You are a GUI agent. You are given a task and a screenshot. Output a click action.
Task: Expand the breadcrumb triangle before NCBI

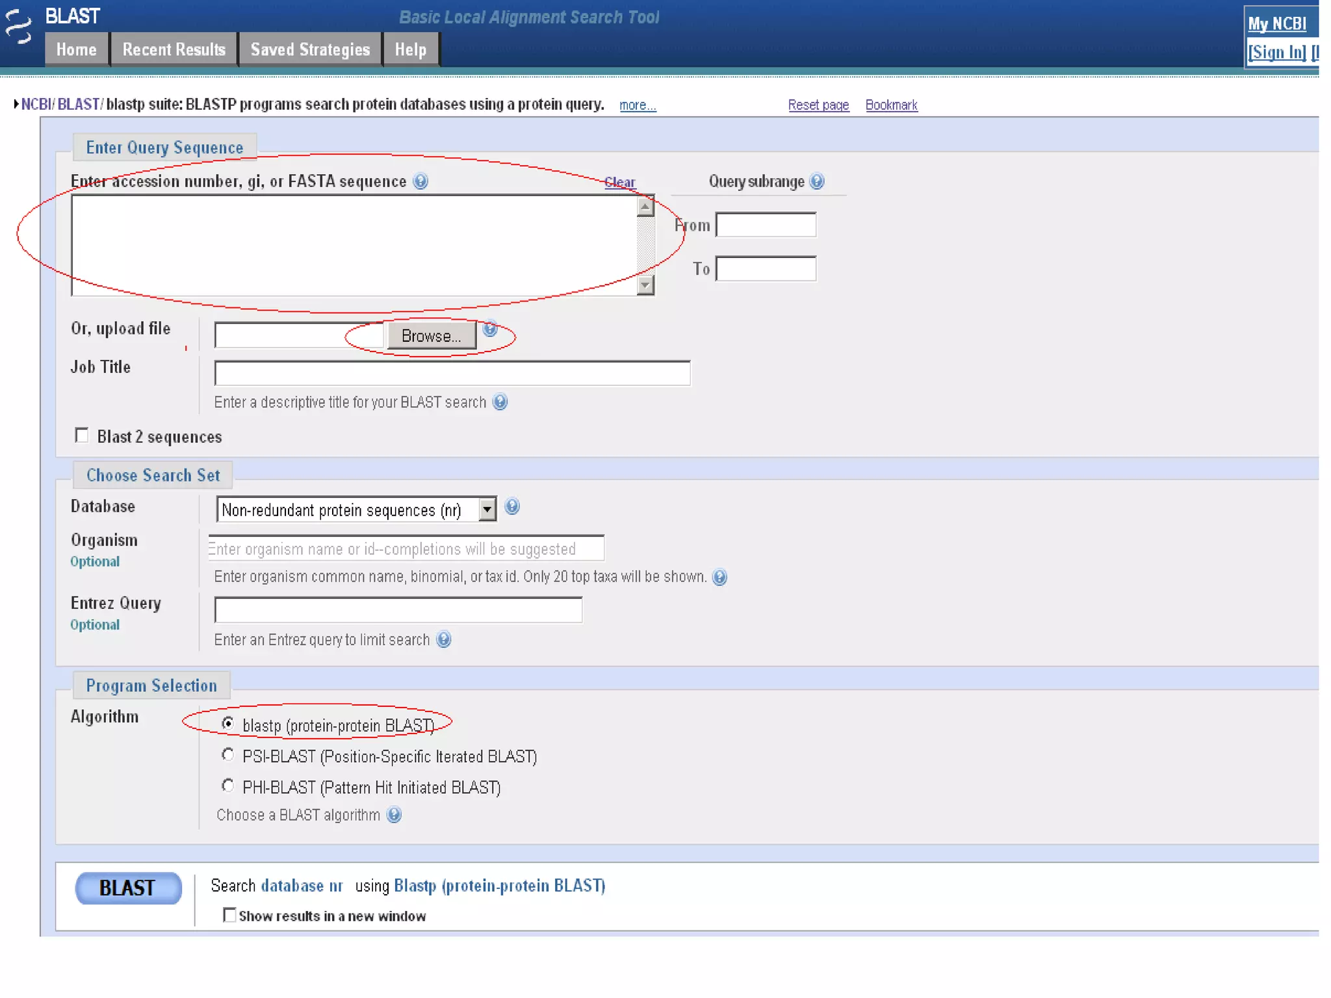[16, 104]
